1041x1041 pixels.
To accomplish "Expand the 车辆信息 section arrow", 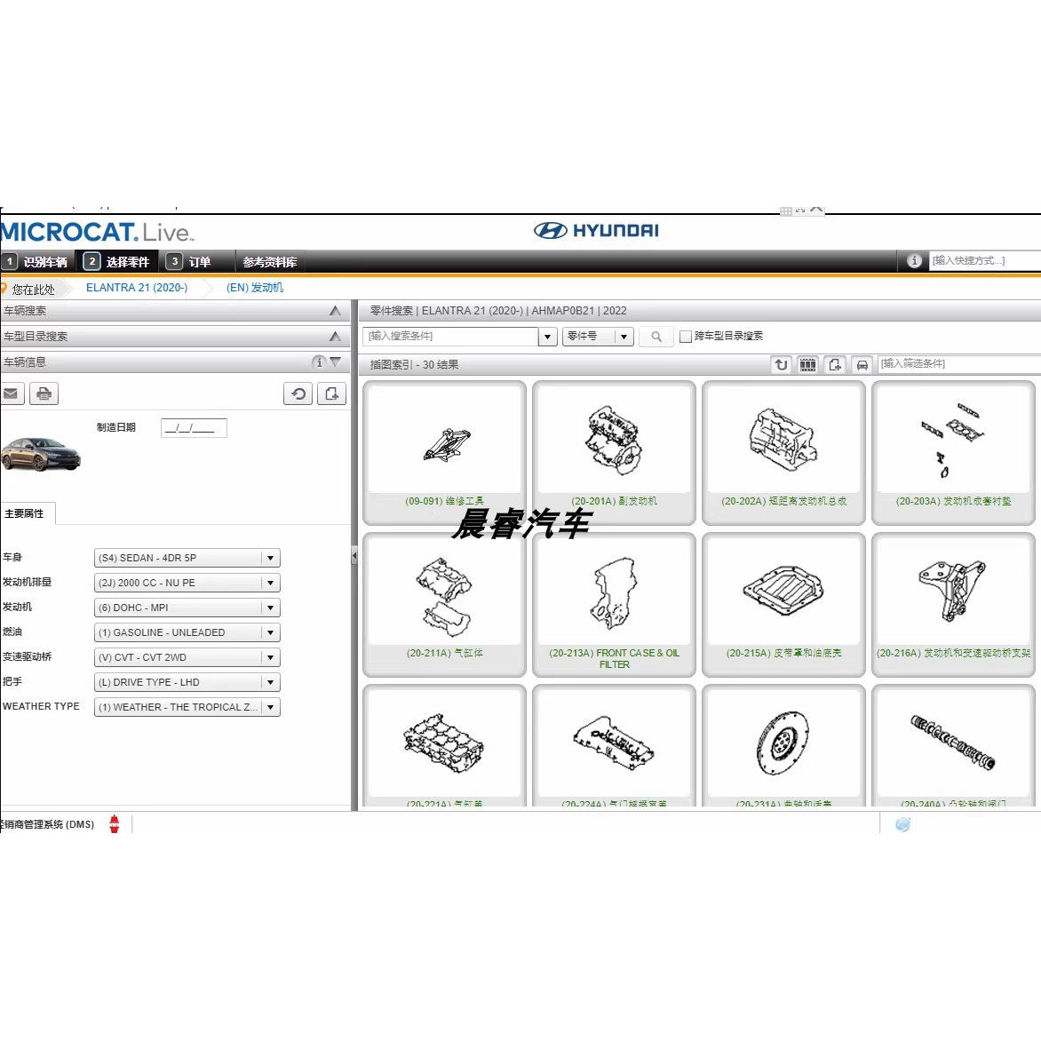I will [x=336, y=362].
